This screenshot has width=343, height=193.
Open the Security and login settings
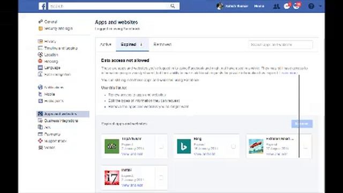click(58, 28)
